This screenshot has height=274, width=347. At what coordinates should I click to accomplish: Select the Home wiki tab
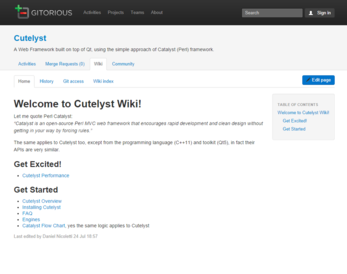(x=24, y=81)
